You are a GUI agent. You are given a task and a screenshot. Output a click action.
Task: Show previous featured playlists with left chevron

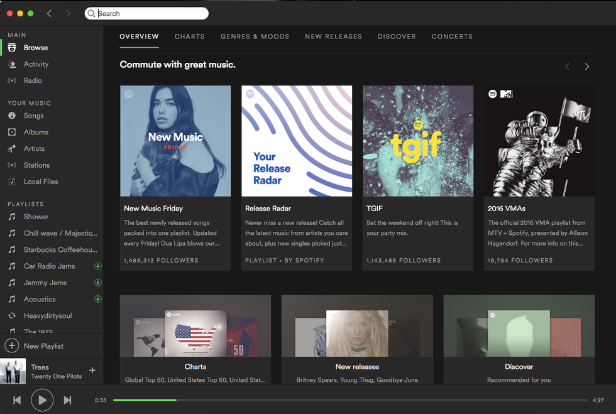(567, 67)
